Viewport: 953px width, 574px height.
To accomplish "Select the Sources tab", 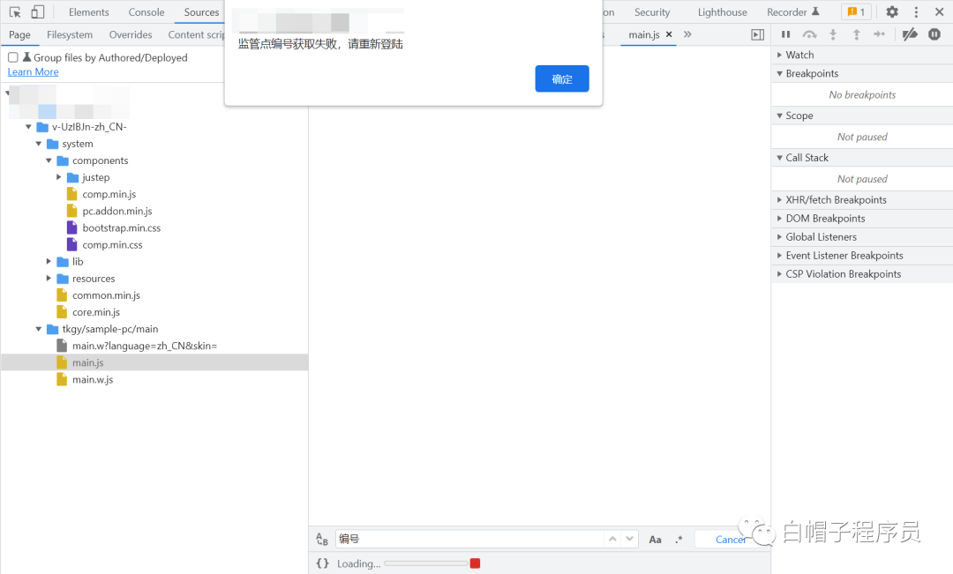I will [202, 12].
